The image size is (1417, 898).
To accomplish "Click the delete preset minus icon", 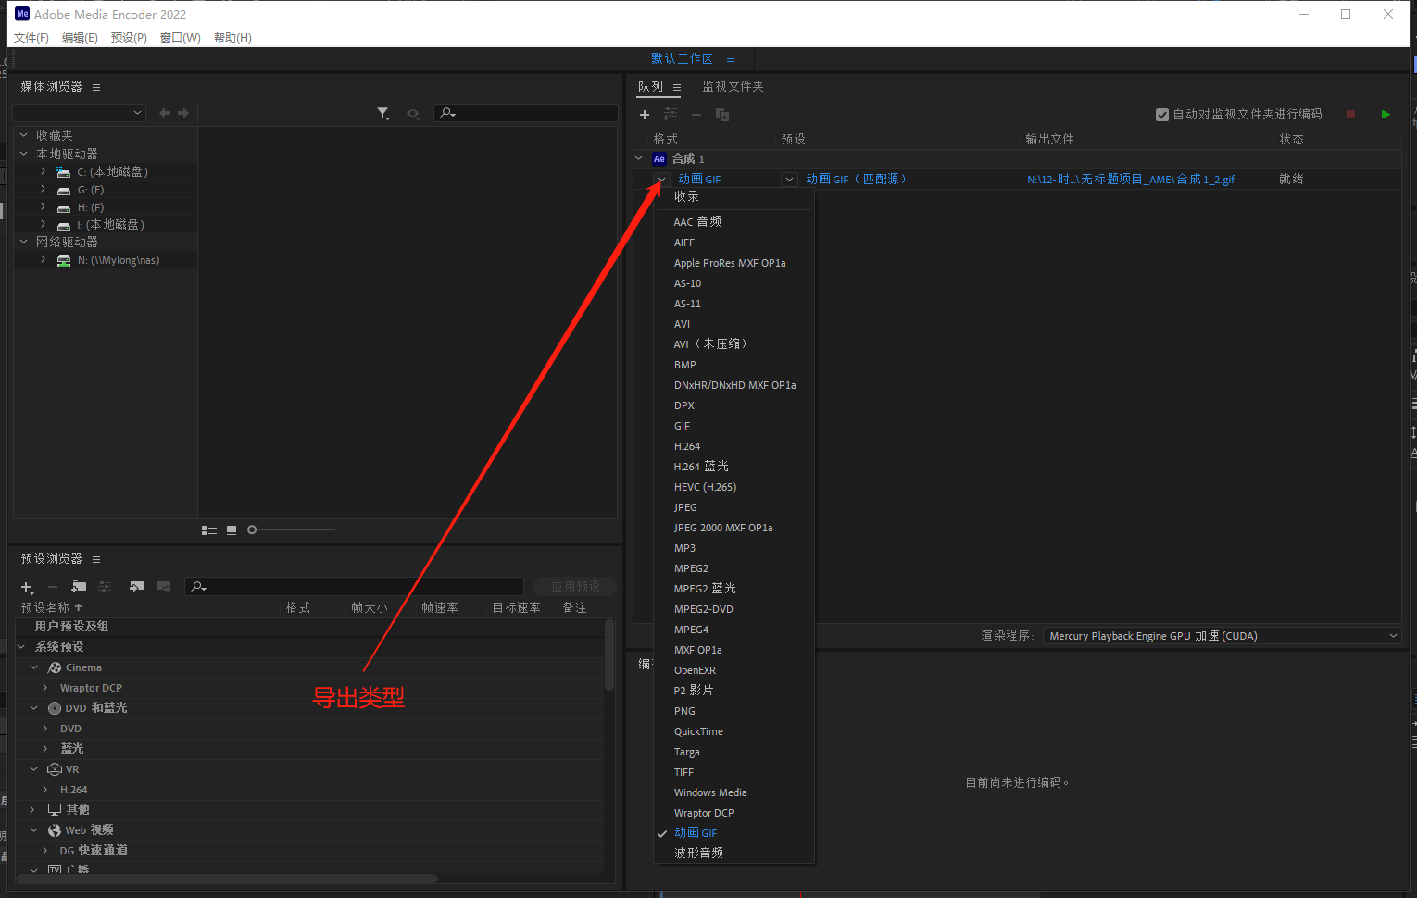I will coord(53,587).
